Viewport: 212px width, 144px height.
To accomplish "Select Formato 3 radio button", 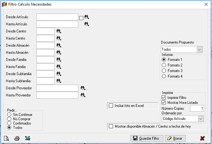I will tap(164, 70).
